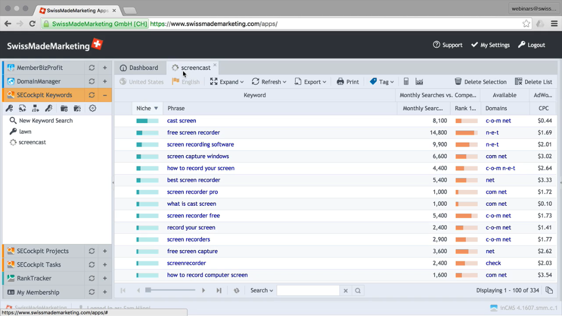The height and width of the screenshot is (316, 562).
Task: Open the 'cast screen' keyword phrase
Action: point(182,120)
